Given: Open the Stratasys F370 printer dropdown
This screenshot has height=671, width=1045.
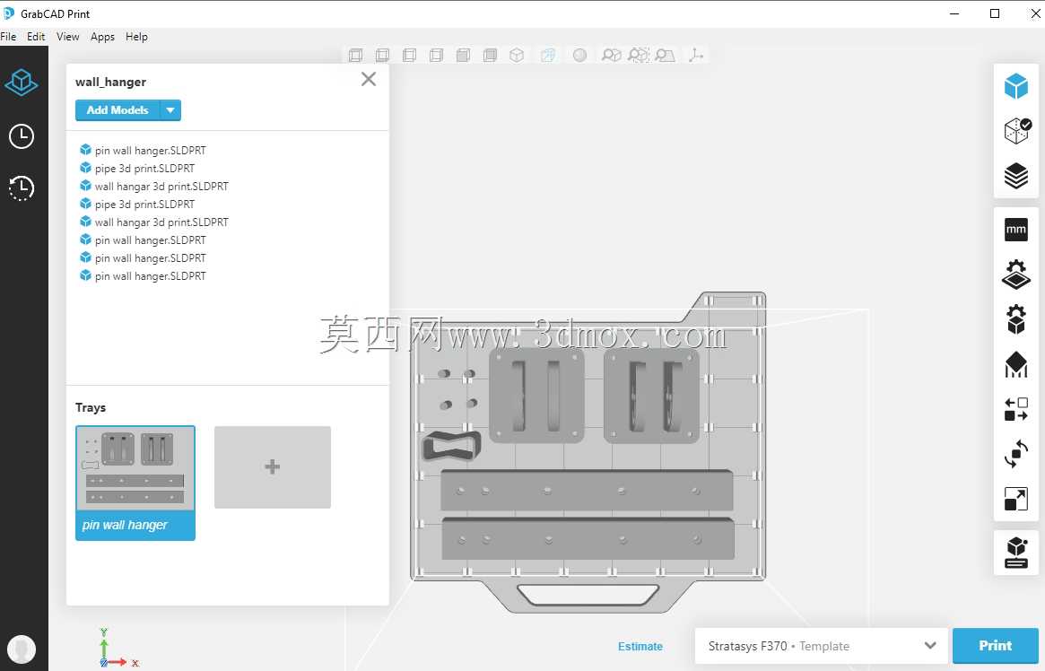Looking at the screenshot, I should click(821, 646).
